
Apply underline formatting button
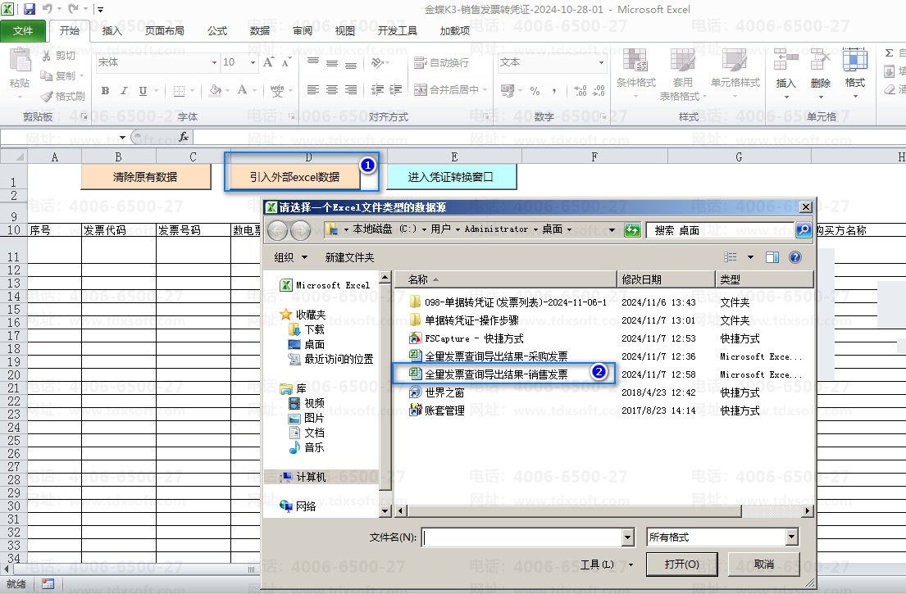tap(143, 91)
